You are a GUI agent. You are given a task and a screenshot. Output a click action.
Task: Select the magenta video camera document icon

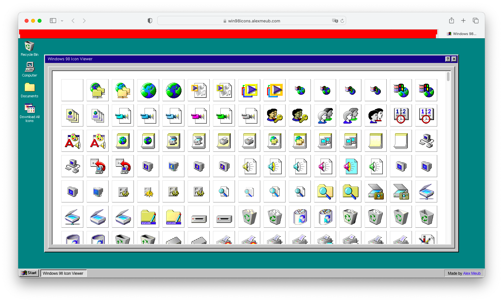point(199,115)
